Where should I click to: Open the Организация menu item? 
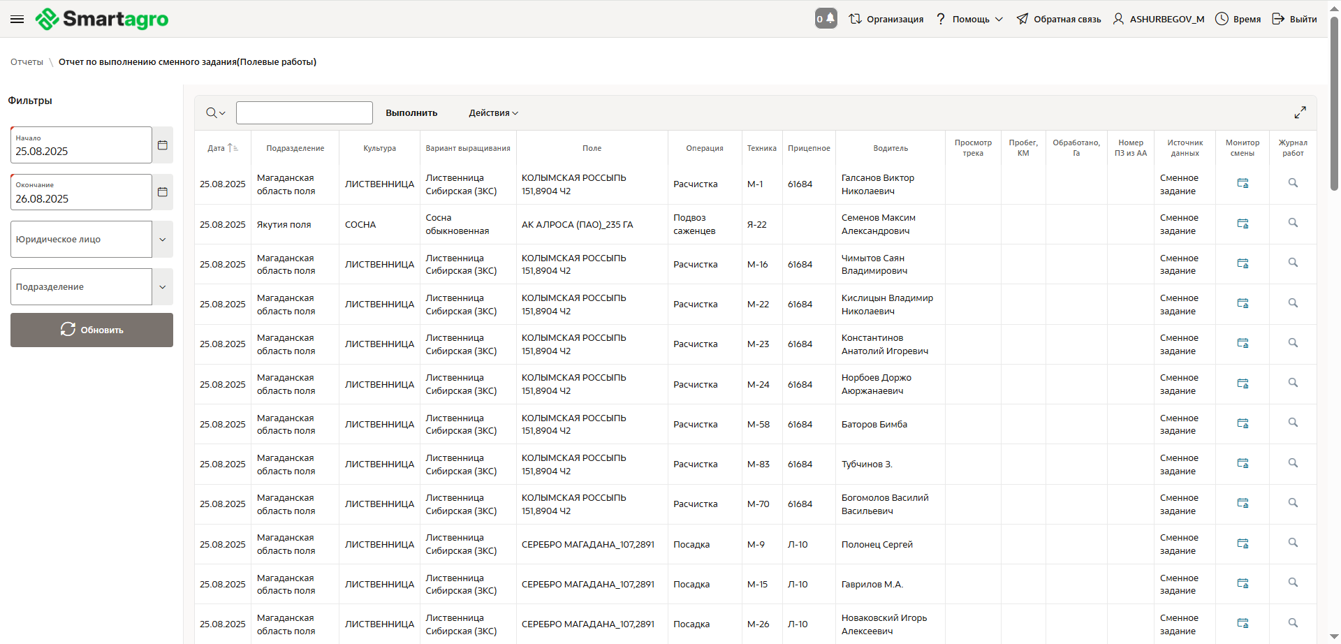(886, 20)
